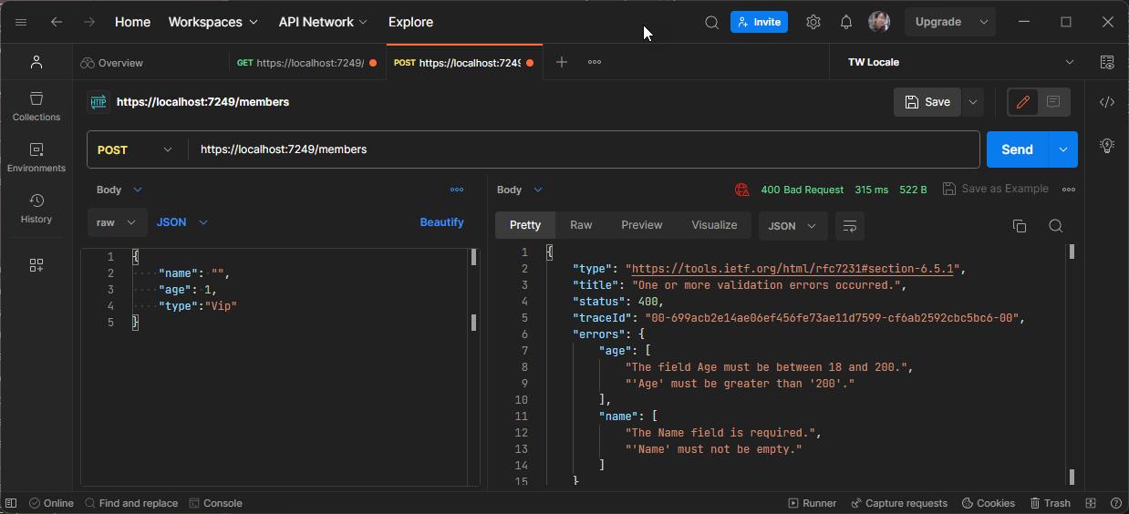Search within the response body

(1056, 226)
